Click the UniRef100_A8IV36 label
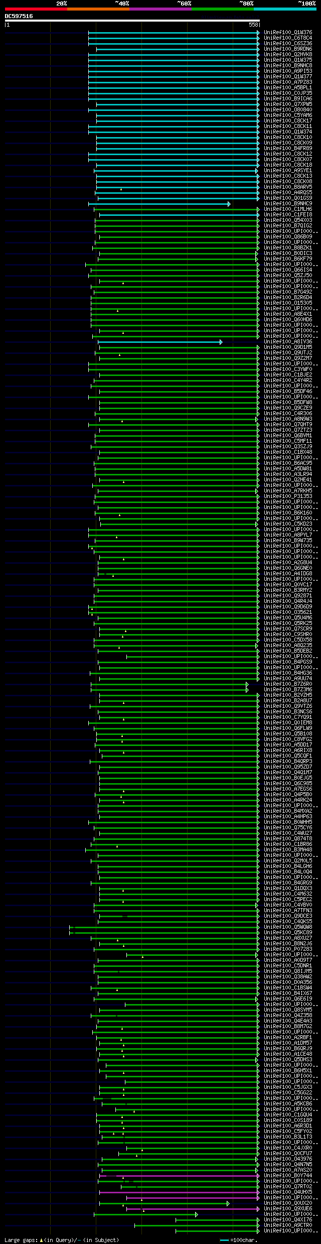Viewport: 321px width, 1244px height. pyautogui.click(x=288, y=341)
